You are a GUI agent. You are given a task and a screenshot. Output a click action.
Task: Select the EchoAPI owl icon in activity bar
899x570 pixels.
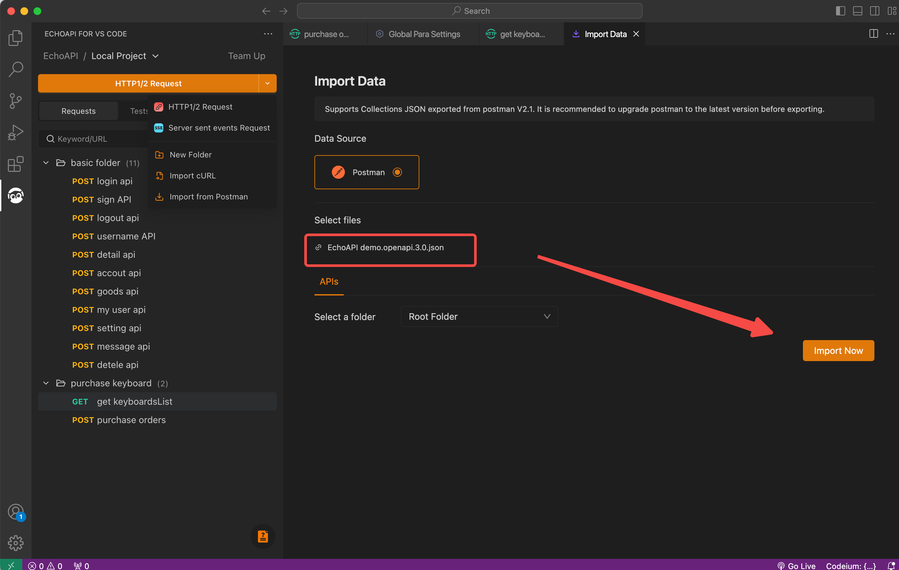(16, 195)
